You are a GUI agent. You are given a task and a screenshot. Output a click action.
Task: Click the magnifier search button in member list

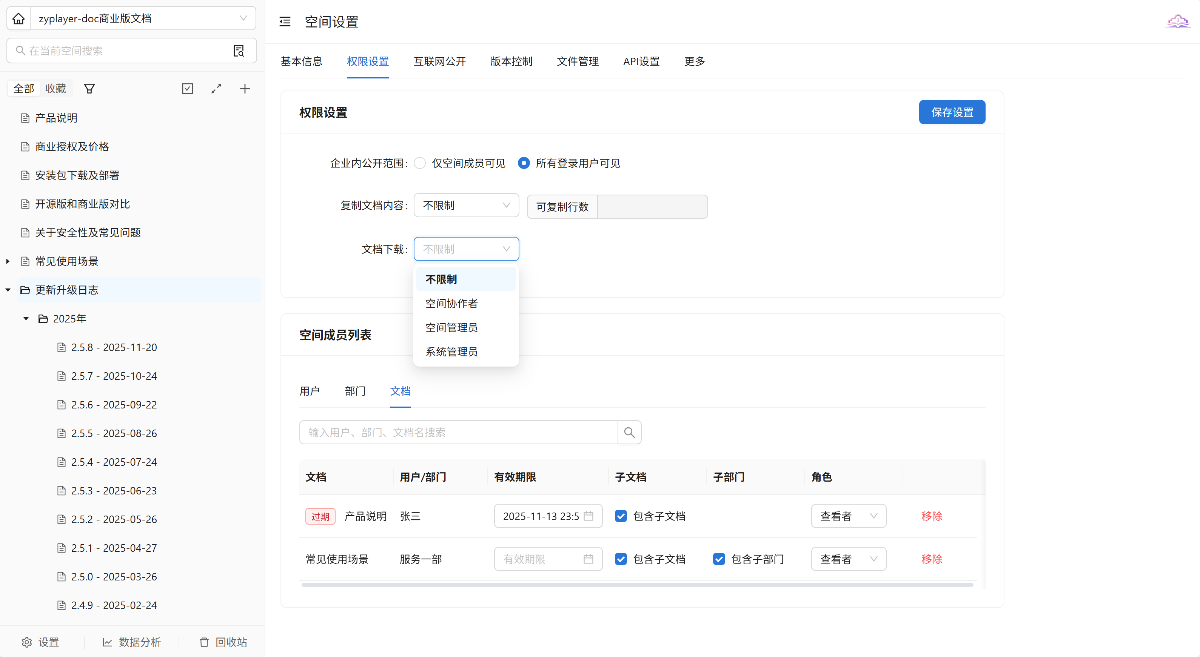point(629,432)
